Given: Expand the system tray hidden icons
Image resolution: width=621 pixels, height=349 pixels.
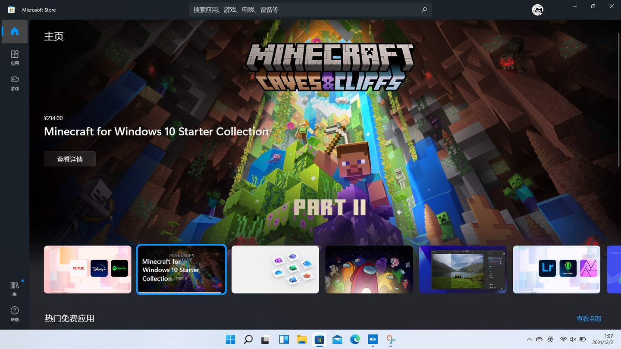Looking at the screenshot, I should 530,340.
